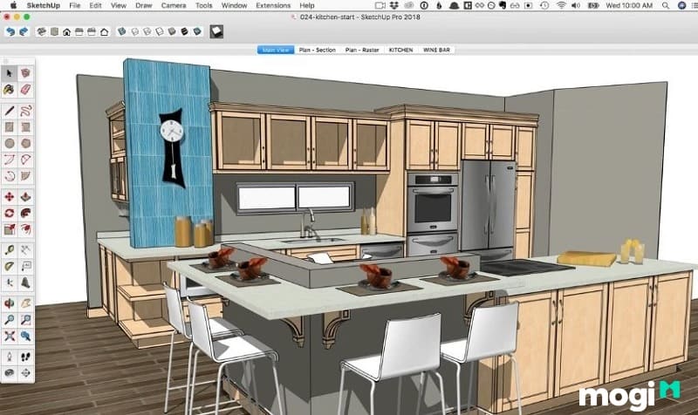Pick the Rotated Rectangle tool
The height and width of the screenshot is (415, 698).
[26, 126]
